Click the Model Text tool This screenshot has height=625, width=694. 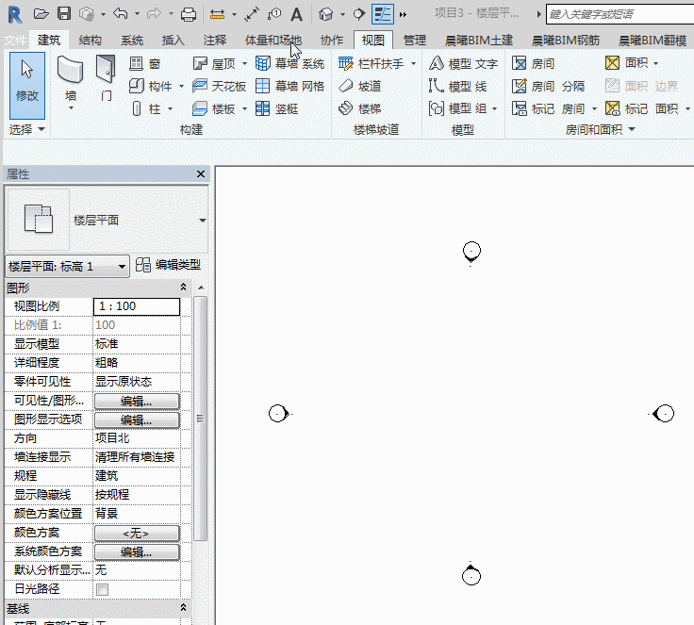(x=463, y=64)
